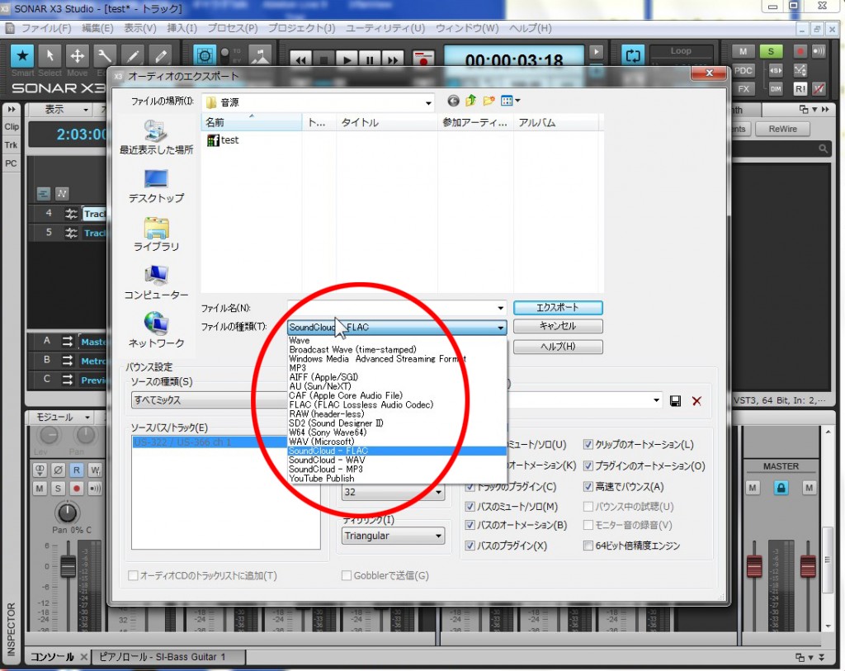
Task: Save the bounce preset with the floppy icon
Action: (675, 400)
